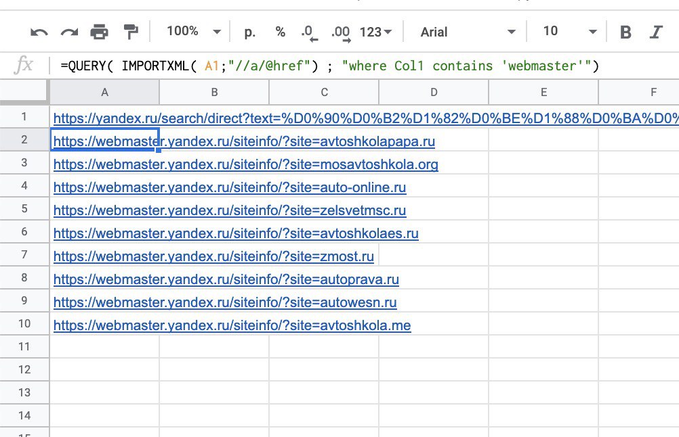This screenshot has height=437, width=679.
Task: Click into the formula bar
Action: (x=364, y=66)
